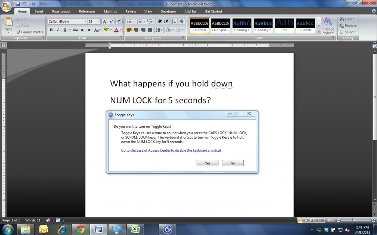Click the Increase Indent icon
377x235 pixels.
pos(166,22)
